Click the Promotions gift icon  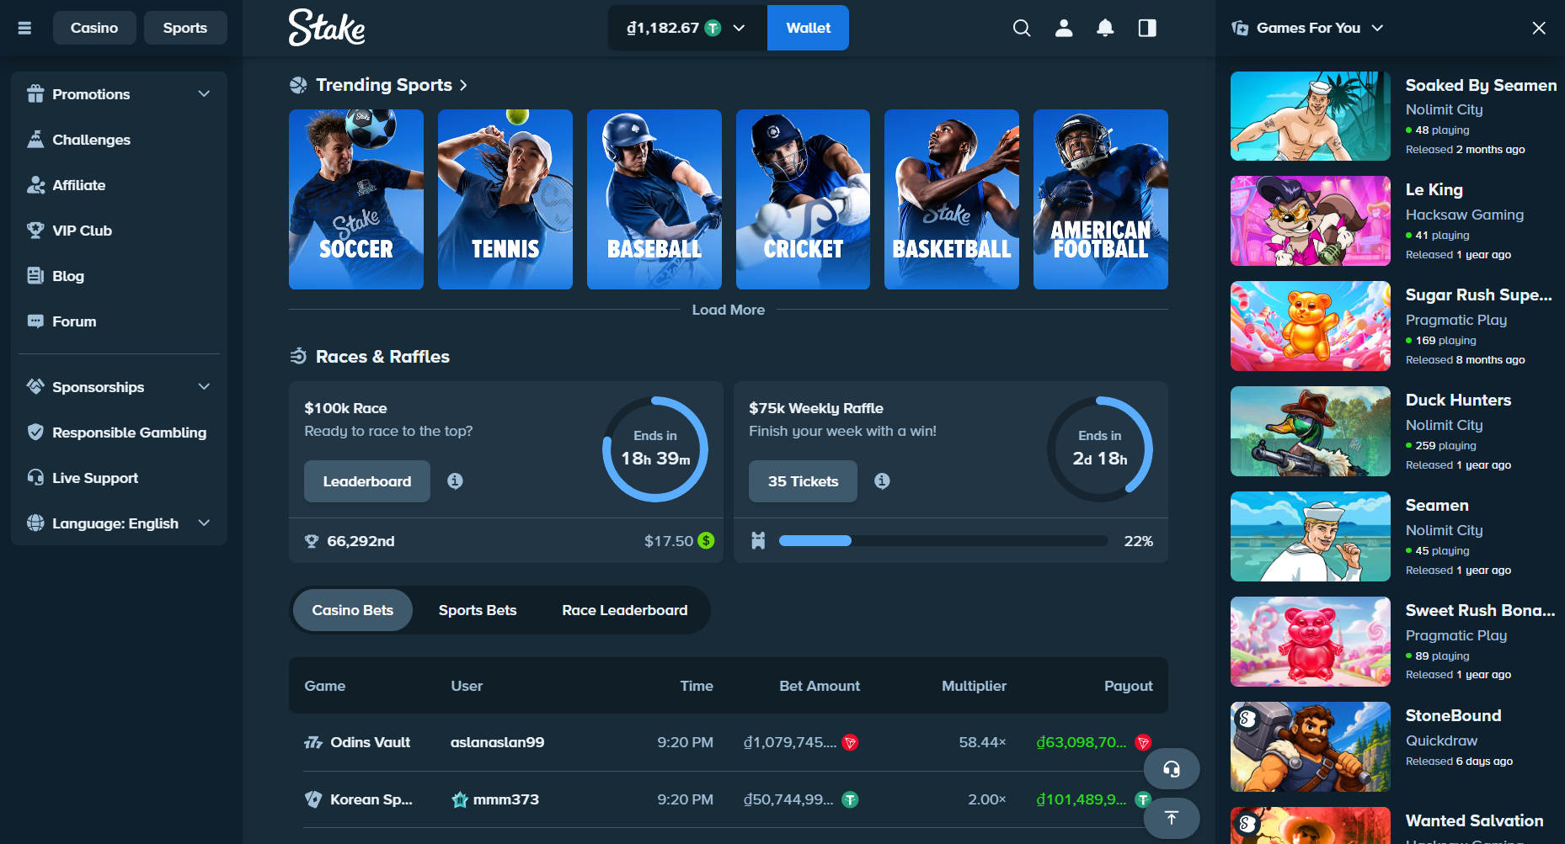tap(35, 93)
